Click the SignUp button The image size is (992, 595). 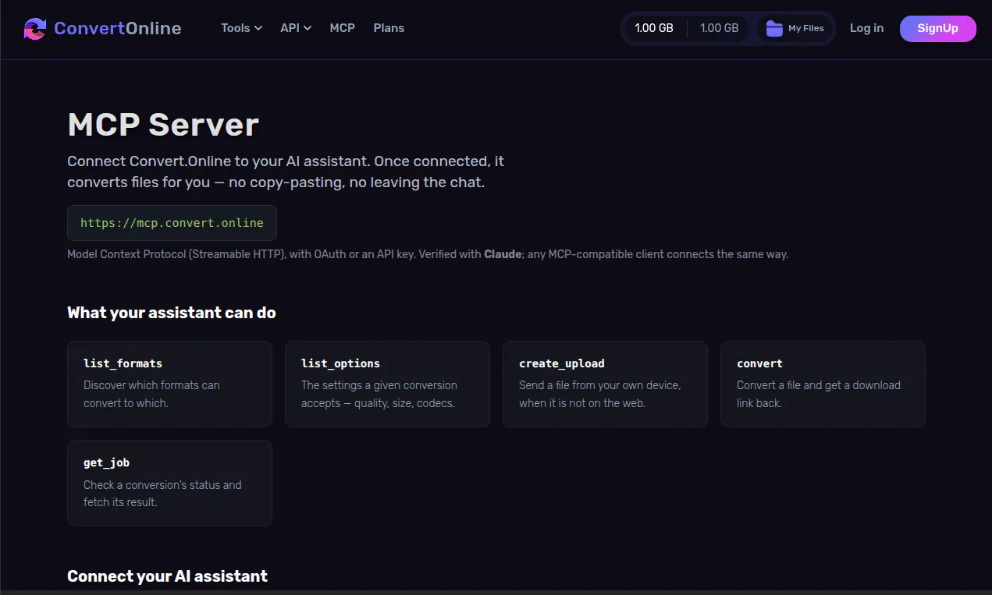click(x=937, y=29)
